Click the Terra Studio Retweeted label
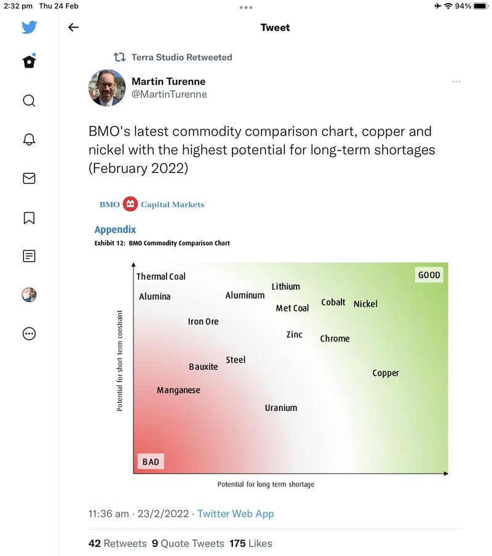The image size is (492, 556). (x=182, y=57)
